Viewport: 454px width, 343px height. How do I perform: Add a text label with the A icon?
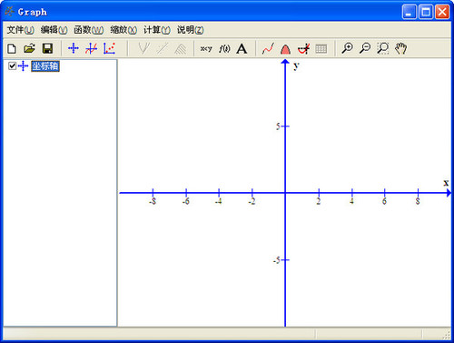(x=242, y=48)
